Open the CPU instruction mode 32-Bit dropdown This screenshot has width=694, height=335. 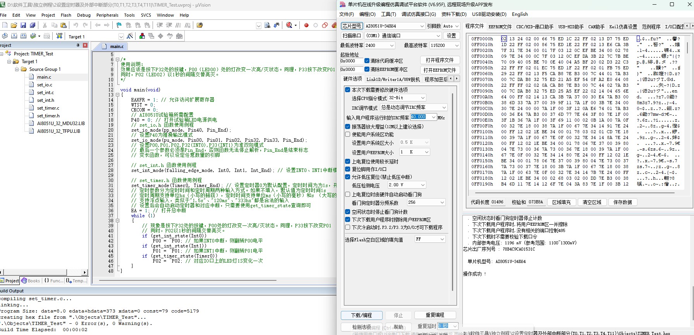407,98
